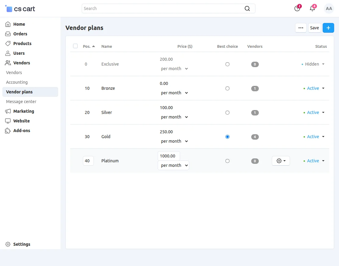Viewport: 339px width, 266px height.
Task: Open the gear actions menu on Platinum row
Action: click(x=281, y=161)
